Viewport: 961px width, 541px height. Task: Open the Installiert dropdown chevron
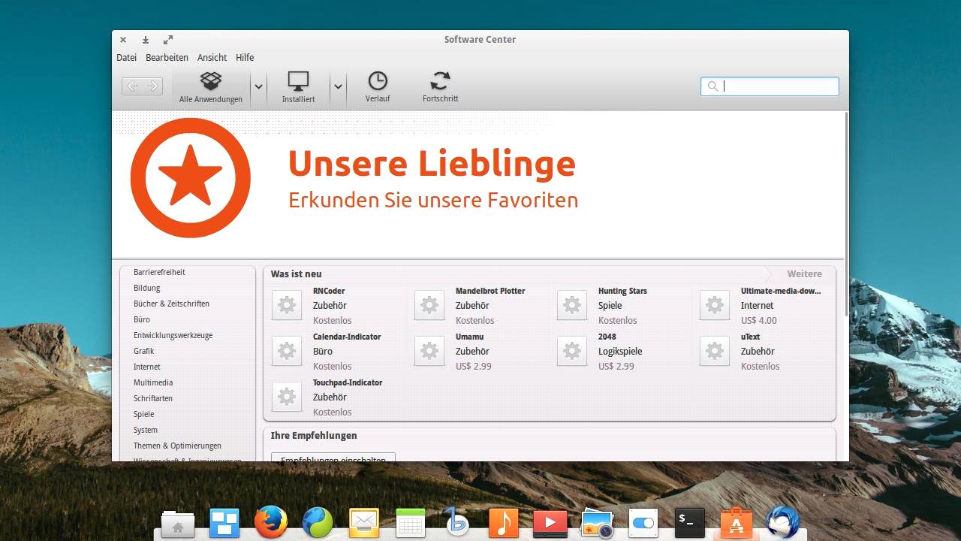click(338, 86)
